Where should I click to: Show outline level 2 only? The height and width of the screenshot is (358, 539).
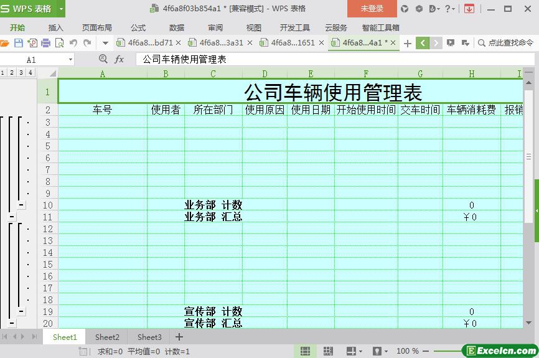[12, 73]
